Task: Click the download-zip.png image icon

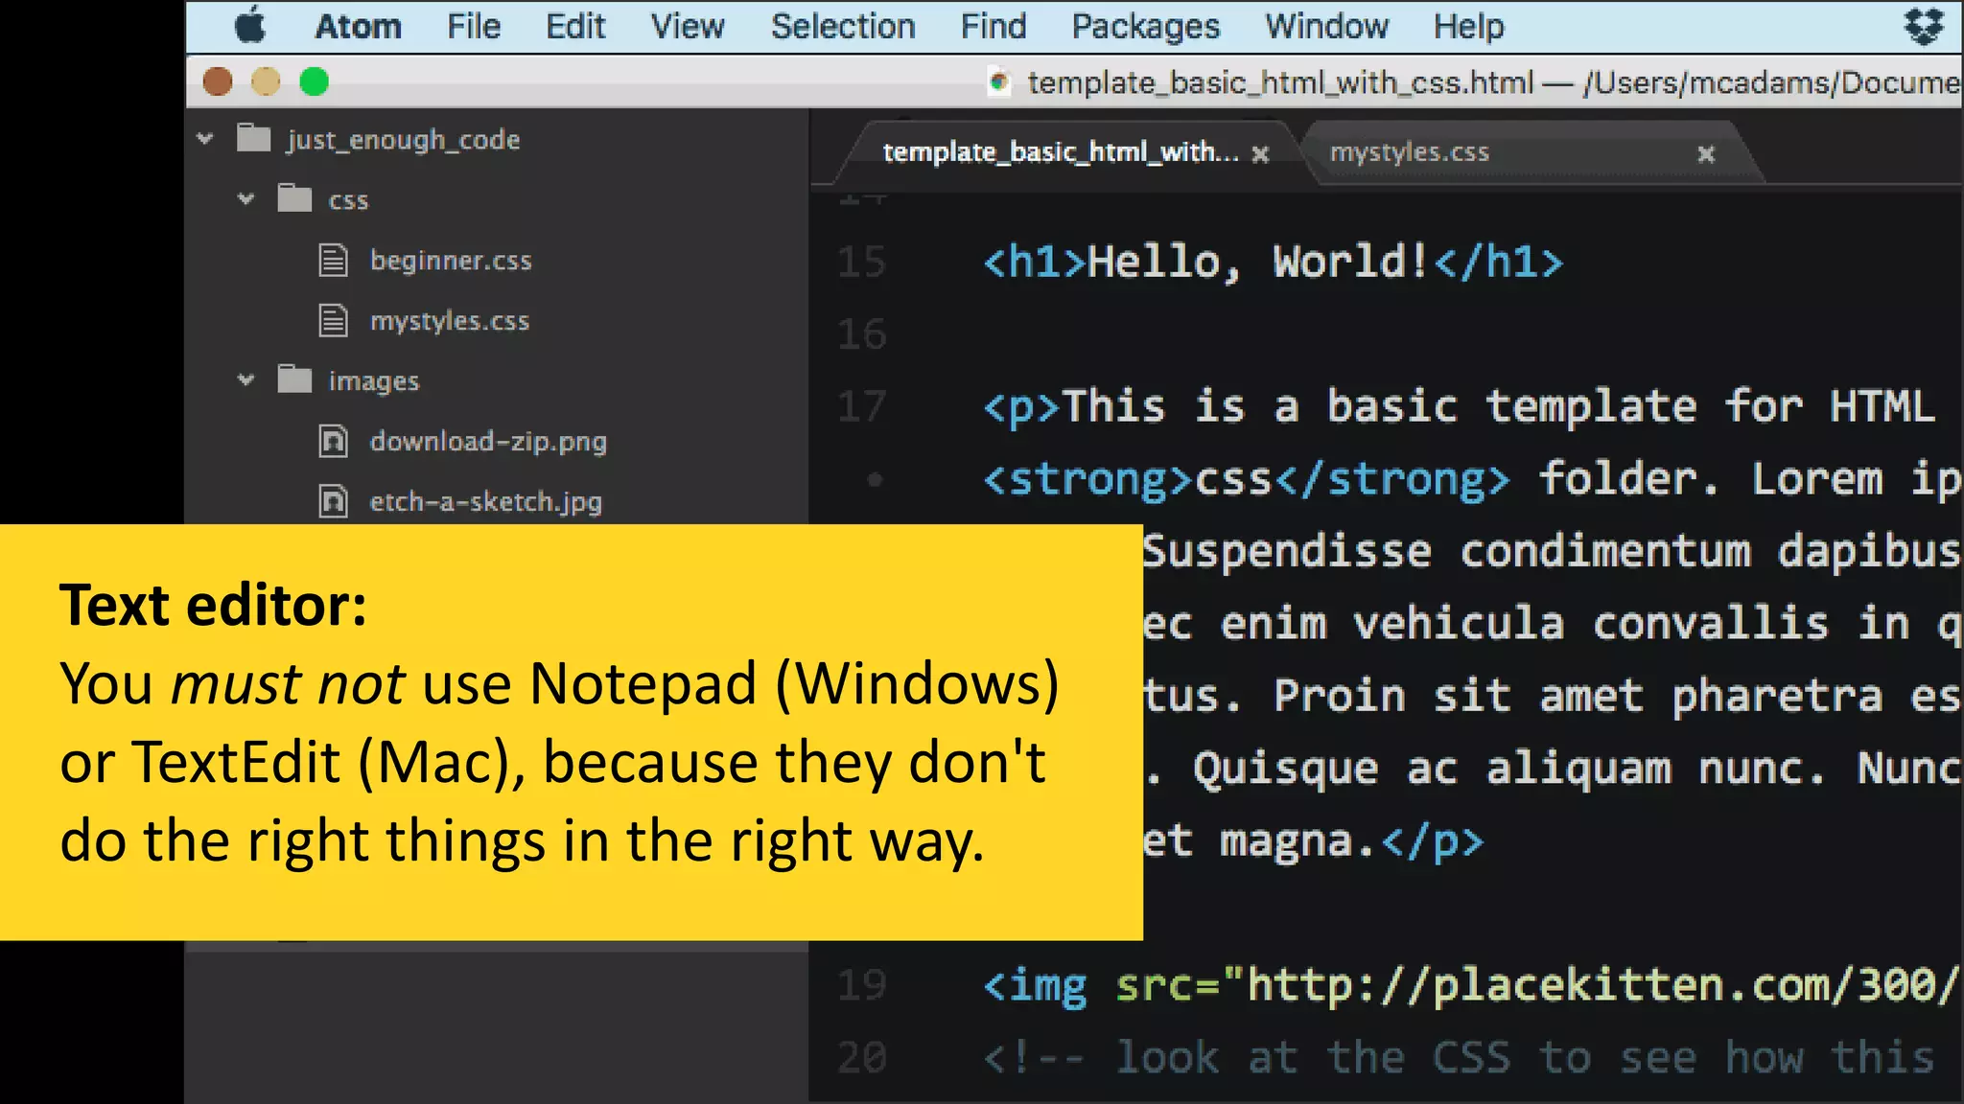Action: point(333,441)
